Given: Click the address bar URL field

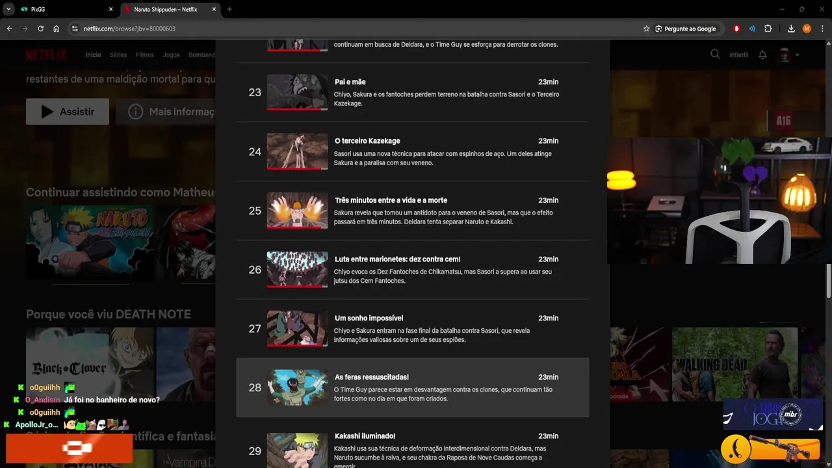Looking at the screenshot, I should tap(357, 29).
